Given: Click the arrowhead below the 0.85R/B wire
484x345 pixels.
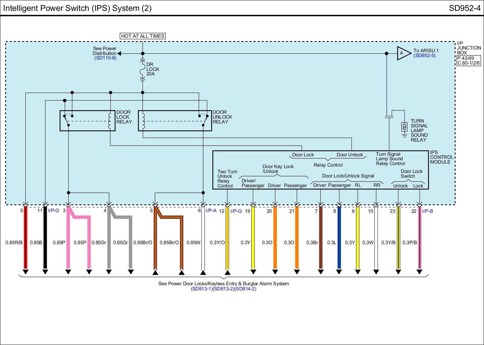Looking at the screenshot, I should pyautogui.click(x=26, y=272).
